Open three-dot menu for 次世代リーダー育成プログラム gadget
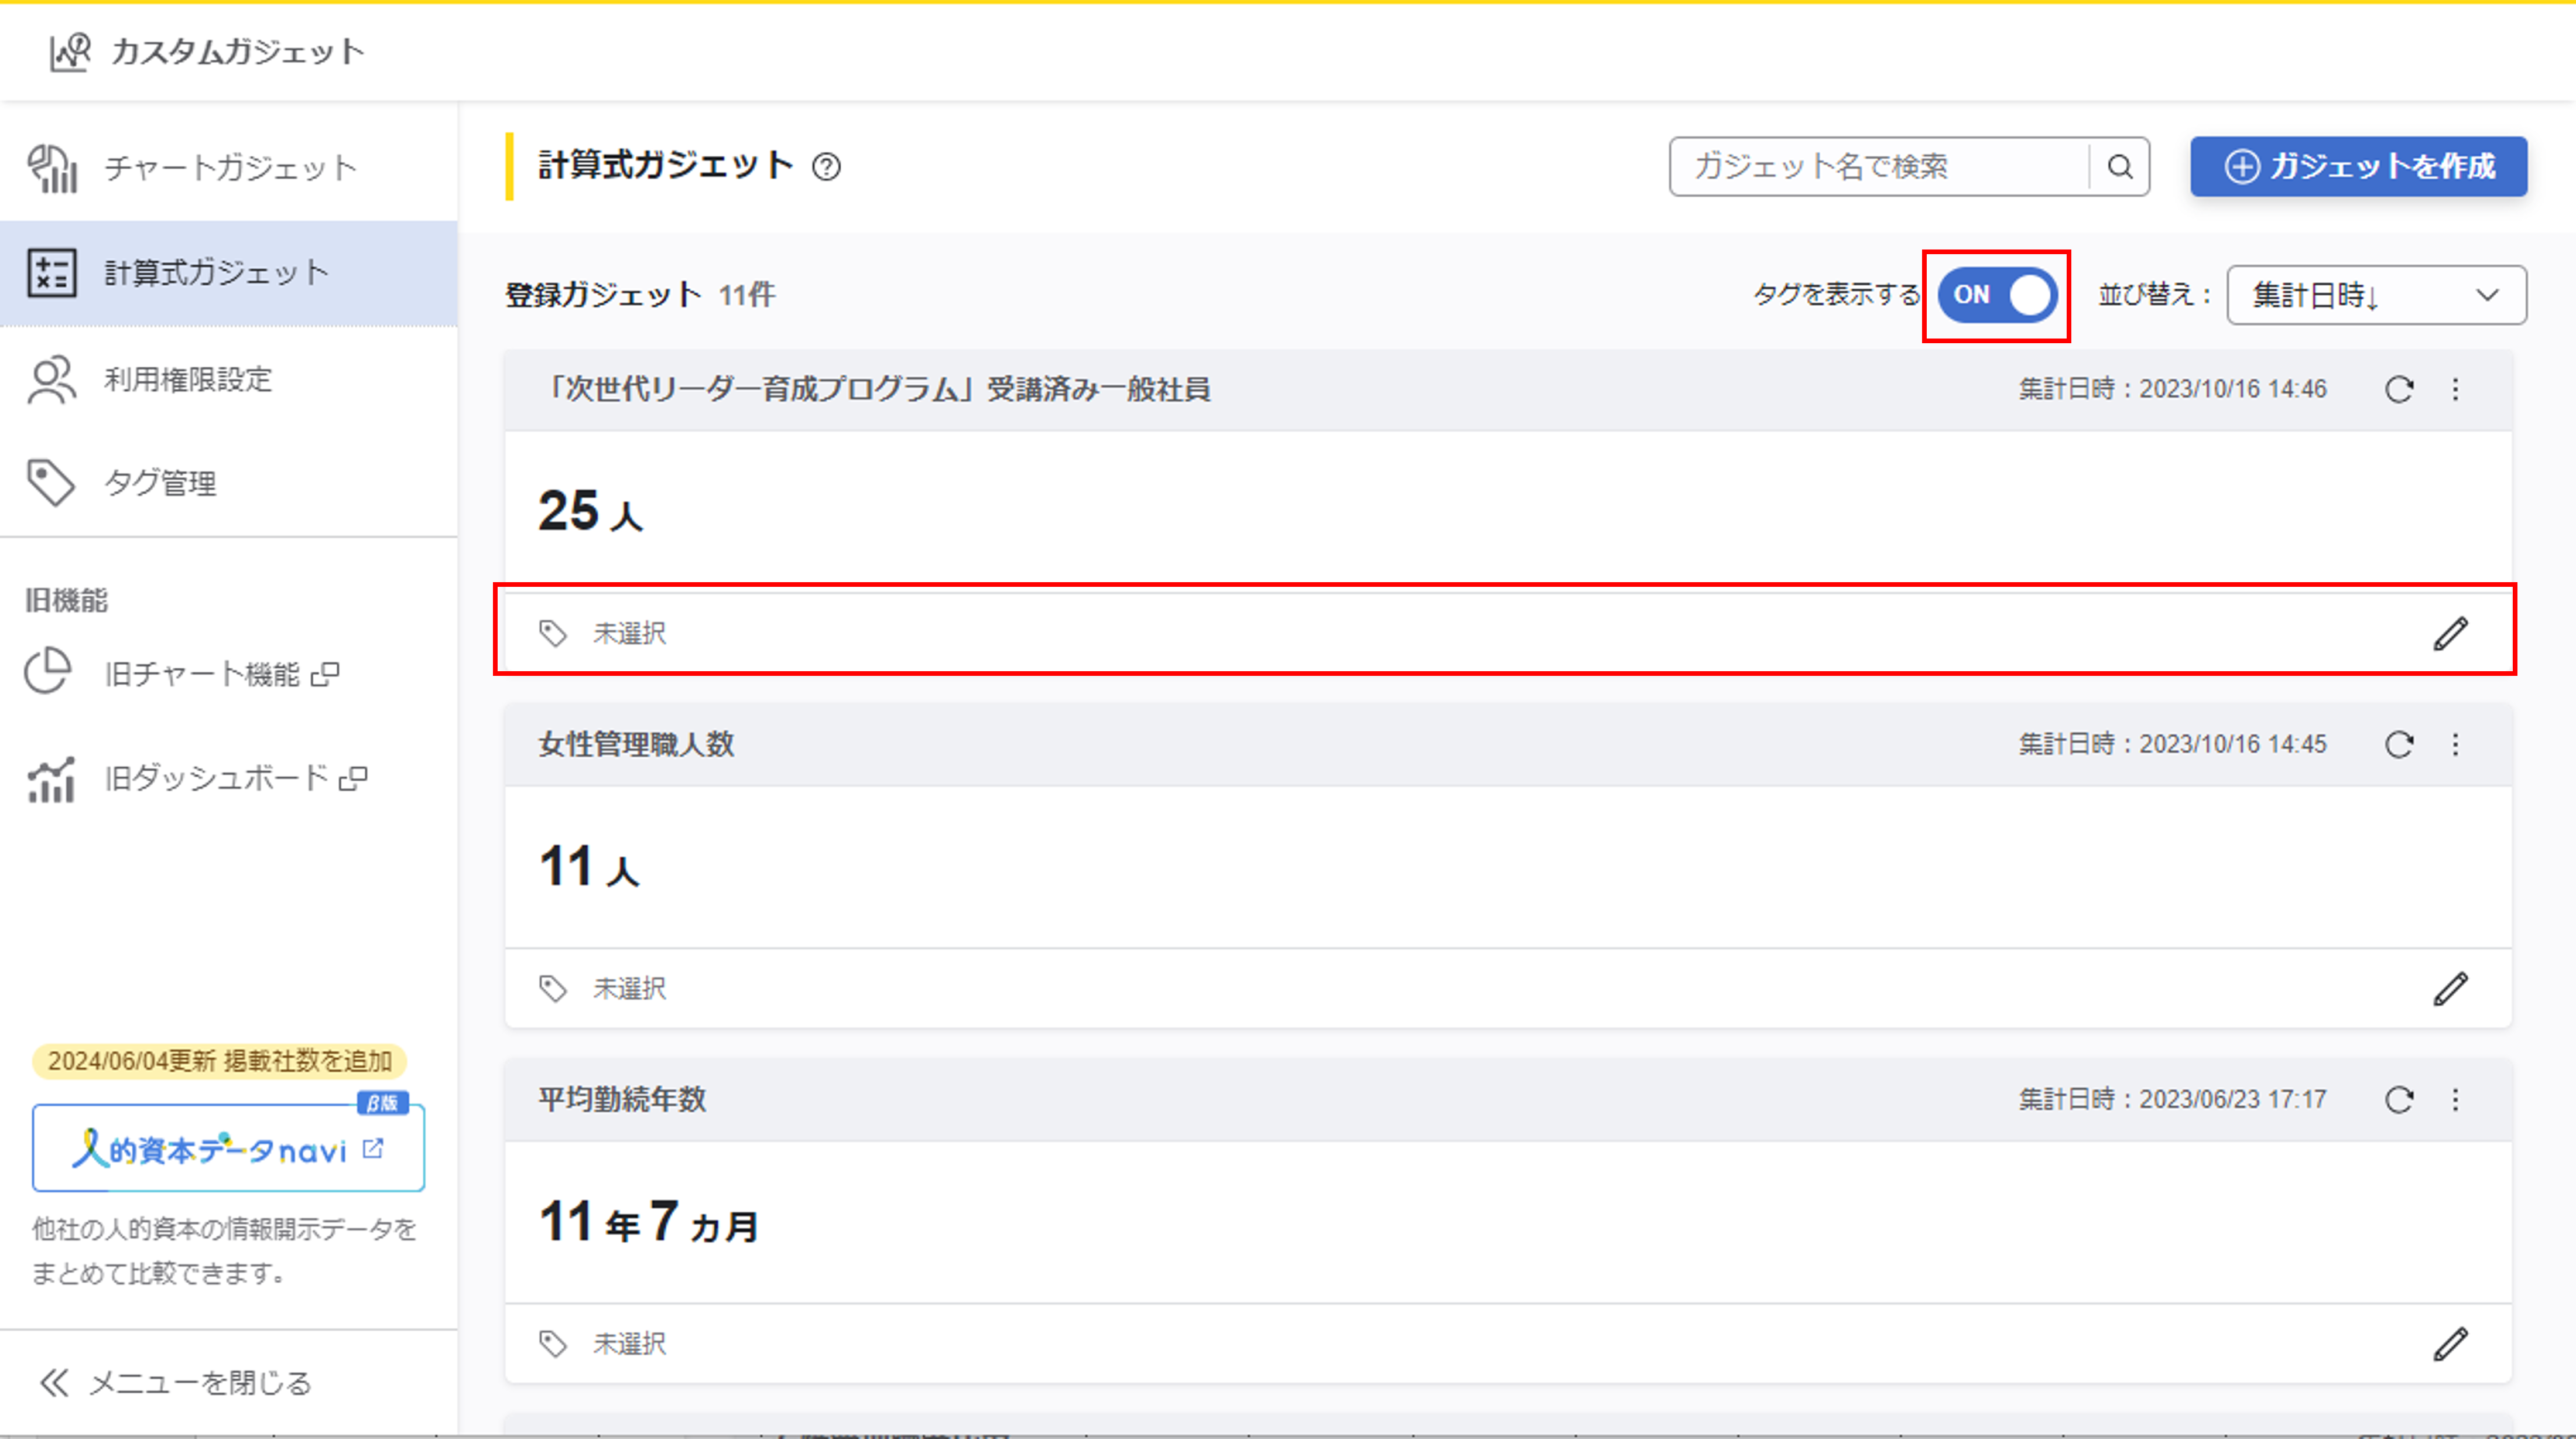Viewport: 2576px width, 1439px height. [x=2456, y=389]
